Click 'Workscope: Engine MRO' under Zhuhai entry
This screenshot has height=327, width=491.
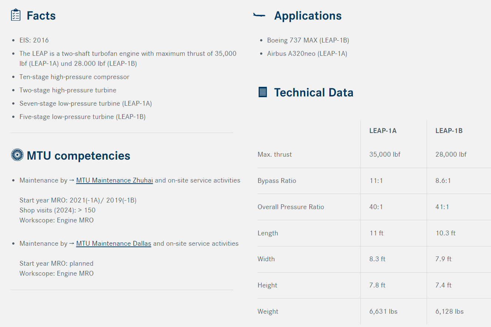pyautogui.click(x=57, y=220)
